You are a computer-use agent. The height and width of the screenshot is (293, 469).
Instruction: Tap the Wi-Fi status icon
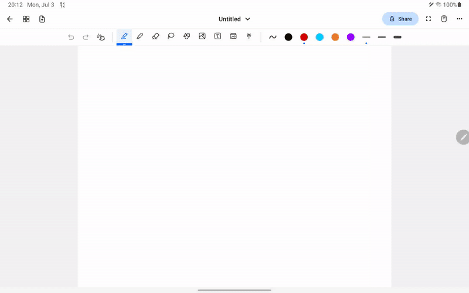439,5
